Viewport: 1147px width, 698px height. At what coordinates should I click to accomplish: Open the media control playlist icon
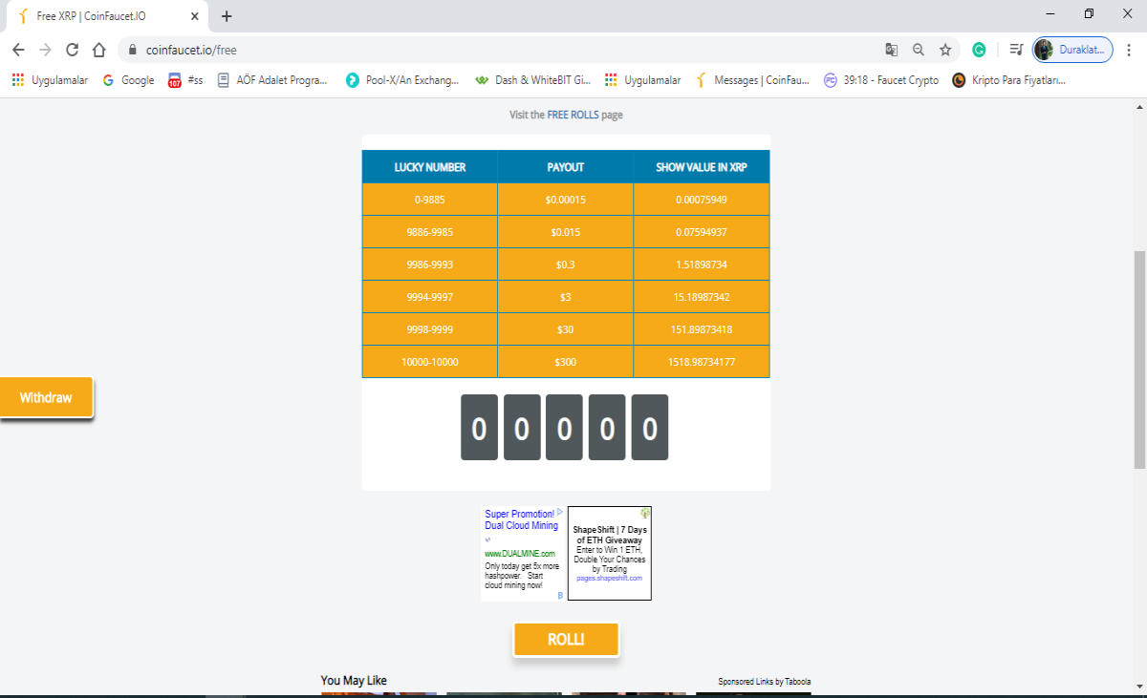coord(1015,50)
